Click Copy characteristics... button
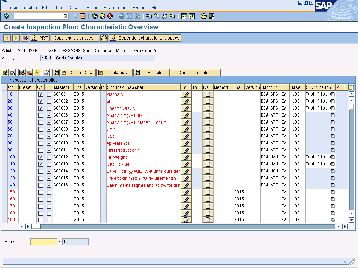The image size is (358, 268). (75, 38)
